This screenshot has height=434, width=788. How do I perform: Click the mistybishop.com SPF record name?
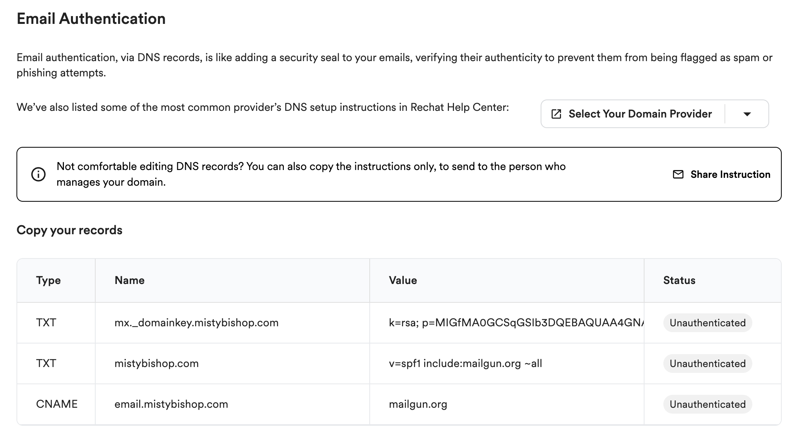click(x=156, y=363)
